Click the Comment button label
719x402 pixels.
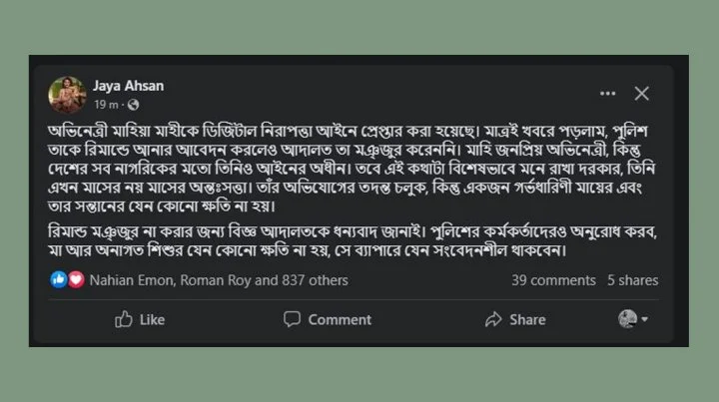point(340,319)
